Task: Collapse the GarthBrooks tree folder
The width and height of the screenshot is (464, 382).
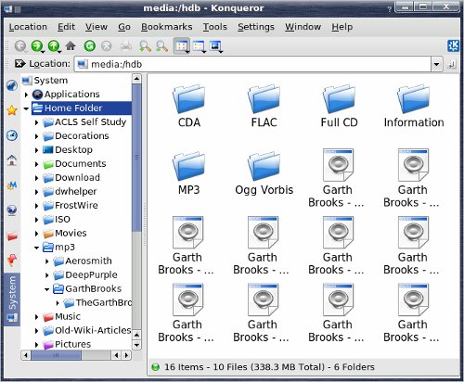Action: point(46,289)
